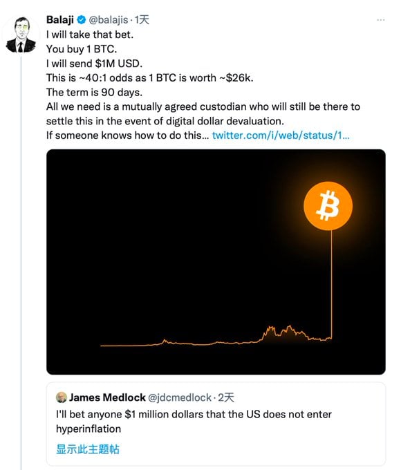The image size is (410, 470).
Task: Click the main tweet text body
Action: 203,85
